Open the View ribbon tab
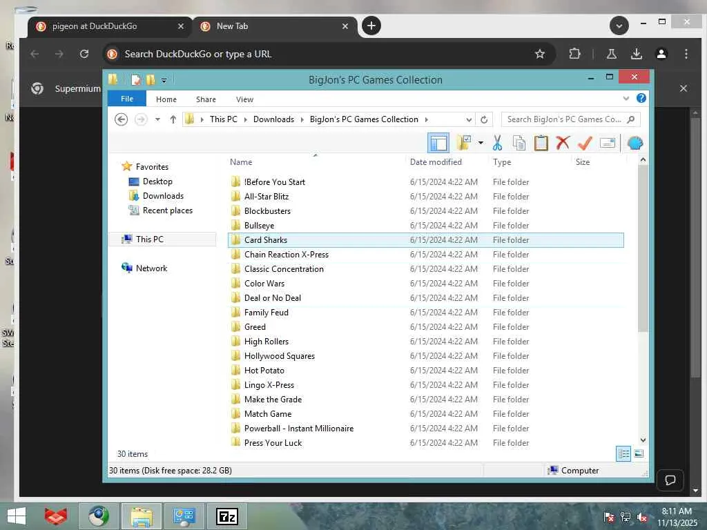Screen dimensions: 707x530 click(x=244, y=99)
